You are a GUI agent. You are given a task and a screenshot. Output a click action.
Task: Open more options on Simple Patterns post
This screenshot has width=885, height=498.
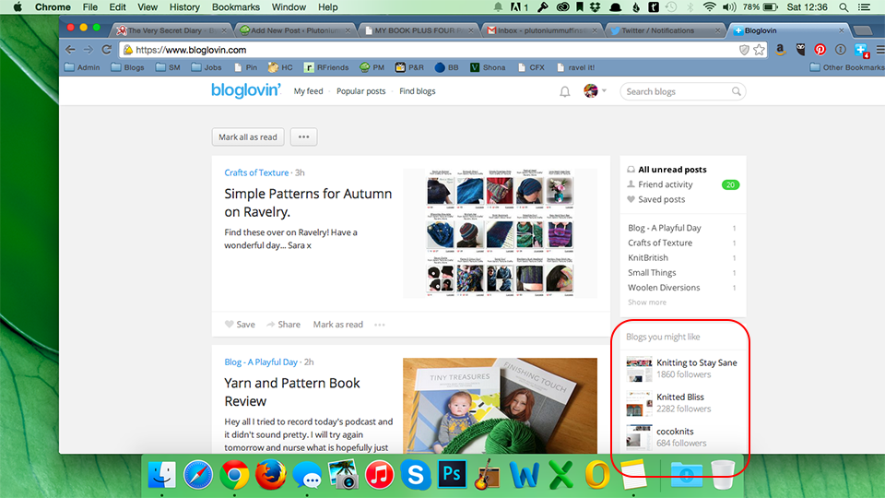(379, 325)
